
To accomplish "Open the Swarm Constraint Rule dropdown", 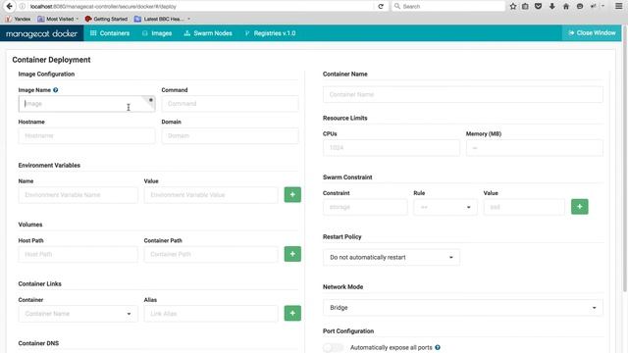I will coord(445,207).
